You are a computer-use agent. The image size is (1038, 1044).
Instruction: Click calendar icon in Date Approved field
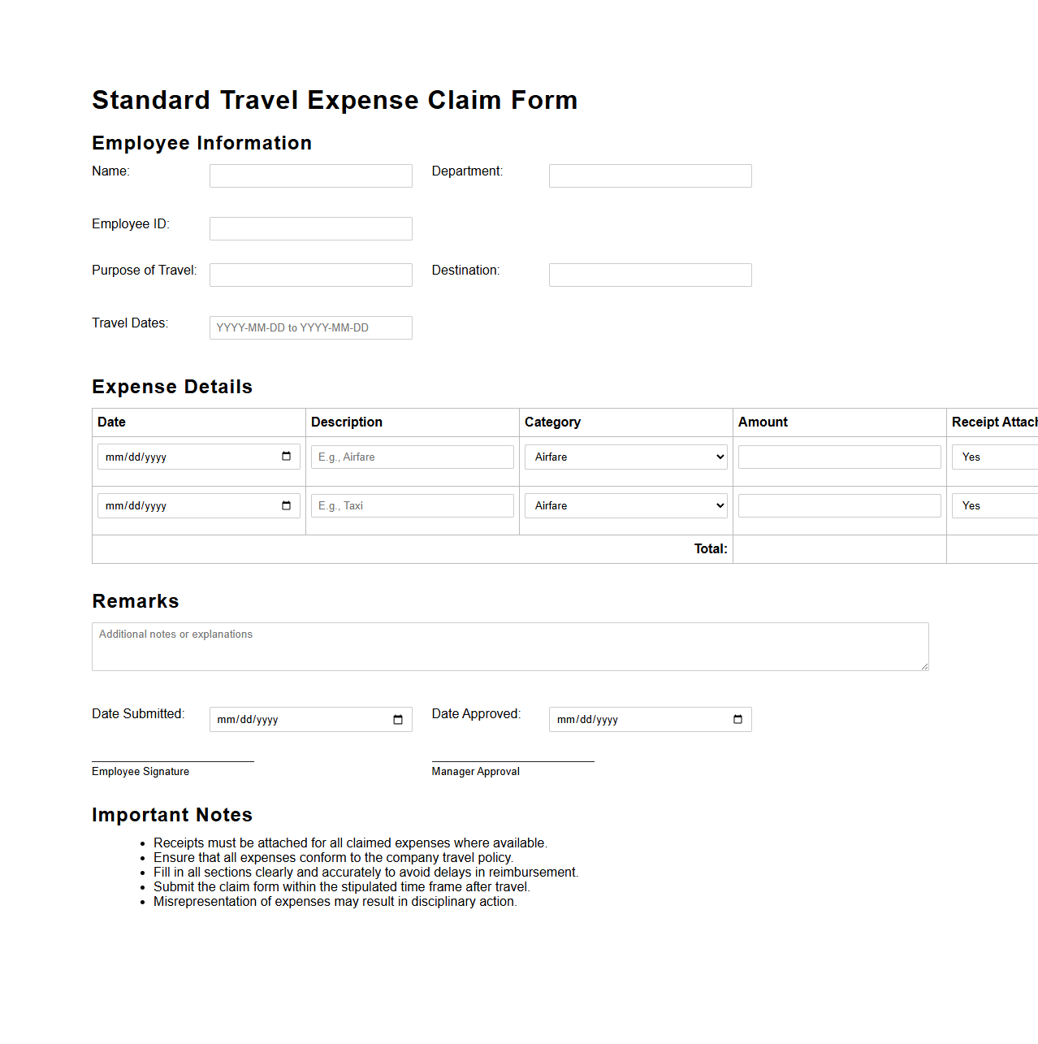click(737, 720)
